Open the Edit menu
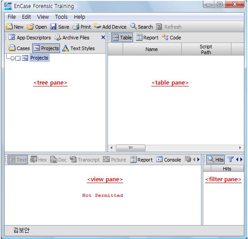 tap(26, 17)
